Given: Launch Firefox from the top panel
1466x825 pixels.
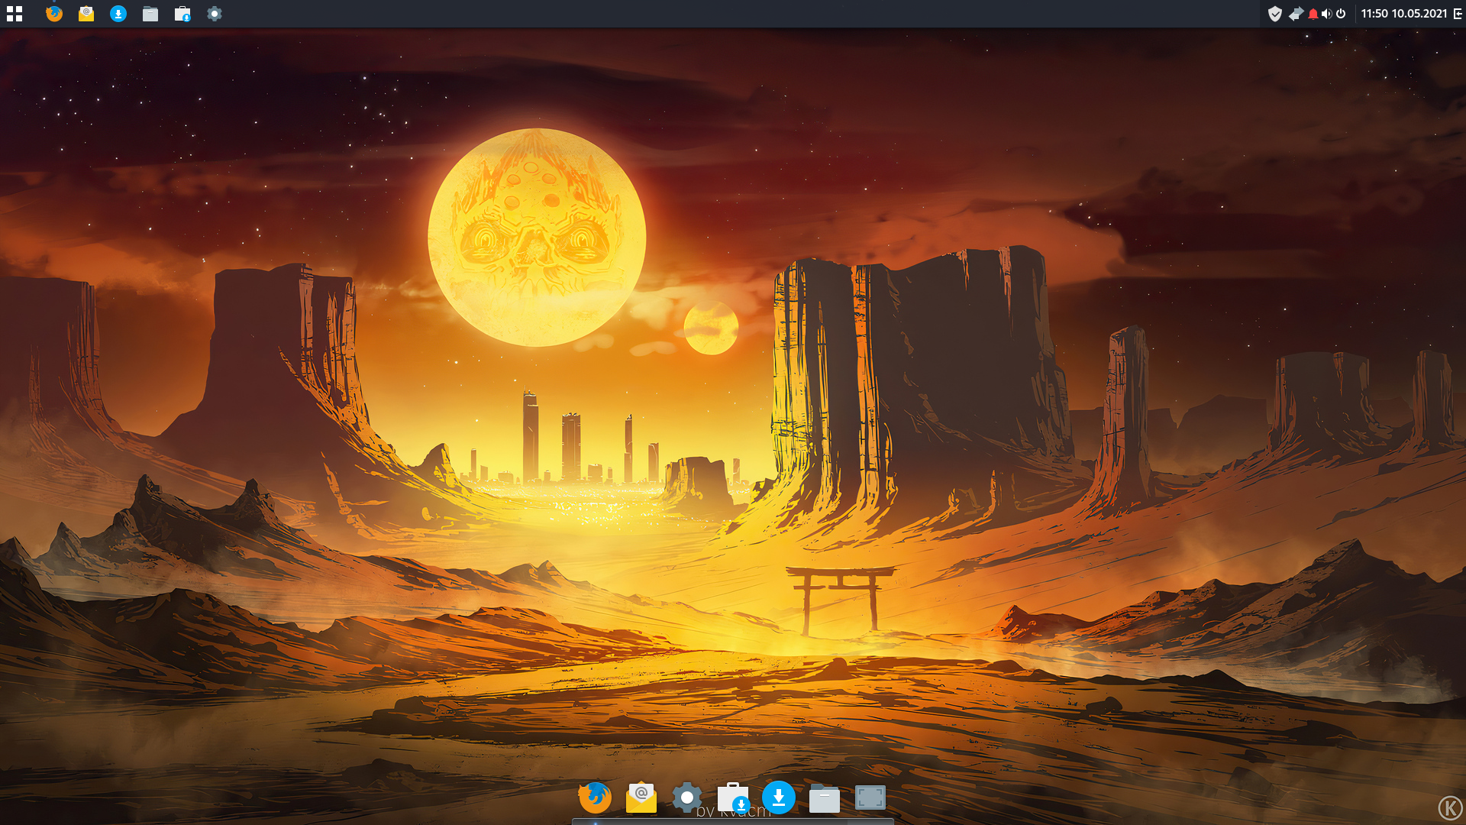Looking at the screenshot, I should [53, 14].
